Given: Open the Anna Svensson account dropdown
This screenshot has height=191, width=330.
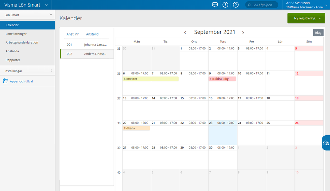Looking at the screenshot, I should tap(326, 5).
